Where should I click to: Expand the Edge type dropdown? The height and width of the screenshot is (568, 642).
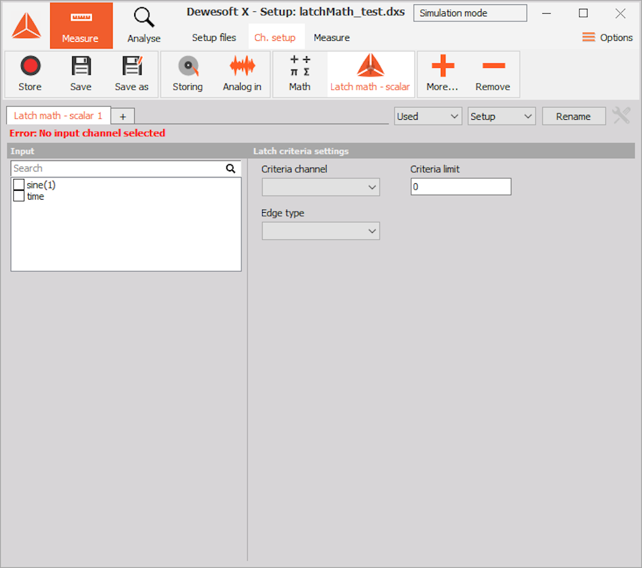pos(320,231)
